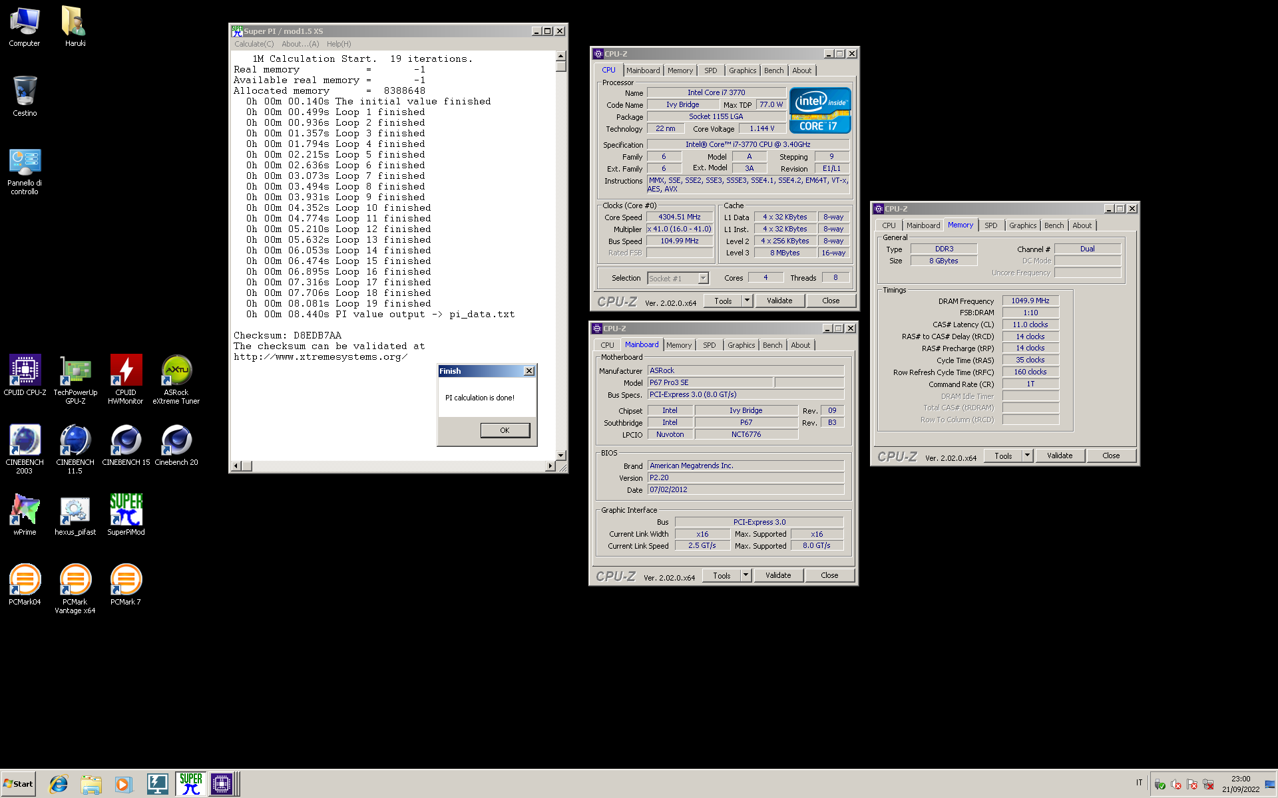Switch to CPU-Z taskbar button
The height and width of the screenshot is (798, 1278).
(222, 784)
